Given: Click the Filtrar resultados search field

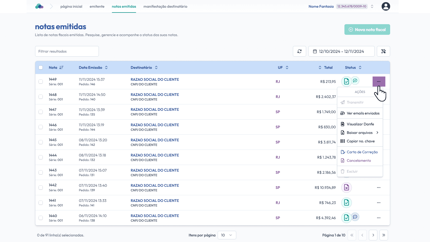Looking at the screenshot, I should (x=67, y=51).
